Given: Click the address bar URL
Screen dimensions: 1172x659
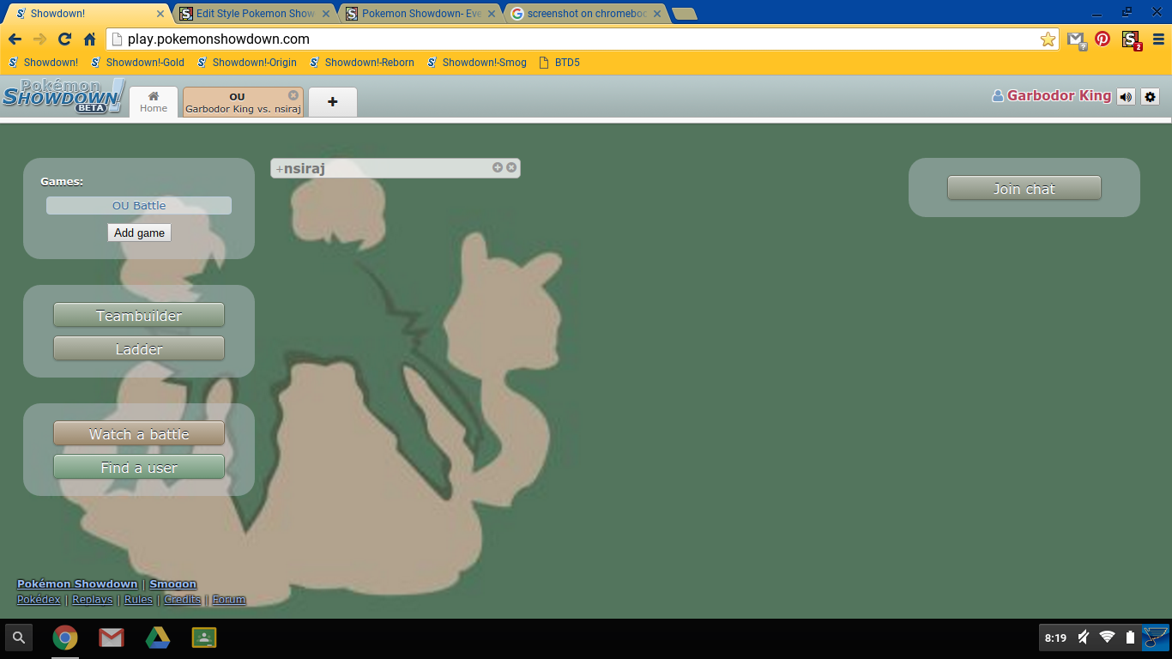Looking at the screenshot, I should 219,39.
